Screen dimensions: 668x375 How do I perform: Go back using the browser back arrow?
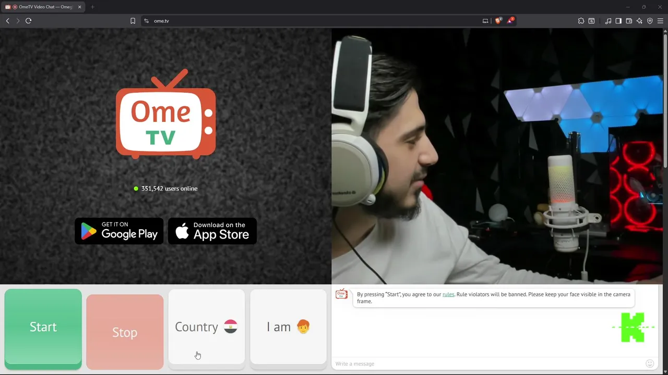click(7, 21)
